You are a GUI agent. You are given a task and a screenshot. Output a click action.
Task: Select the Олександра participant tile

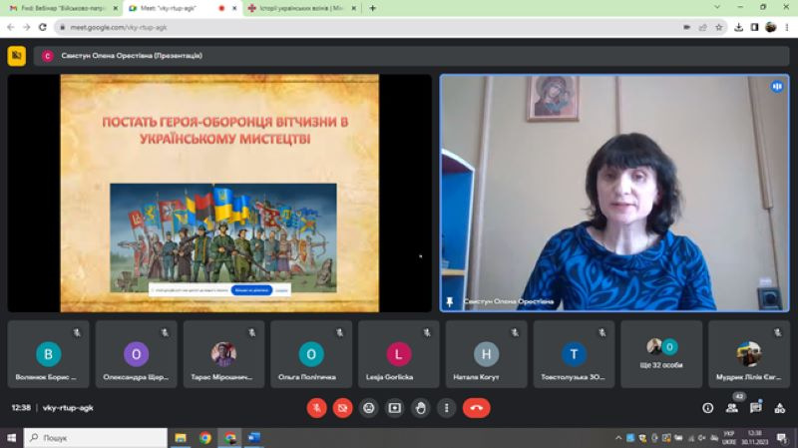tap(136, 354)
